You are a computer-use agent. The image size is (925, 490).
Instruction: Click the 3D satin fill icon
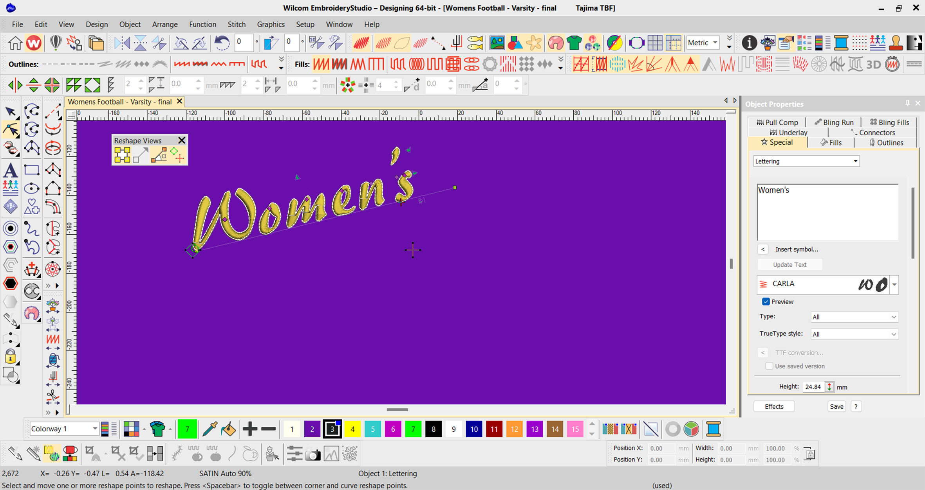tap(873, 64)
